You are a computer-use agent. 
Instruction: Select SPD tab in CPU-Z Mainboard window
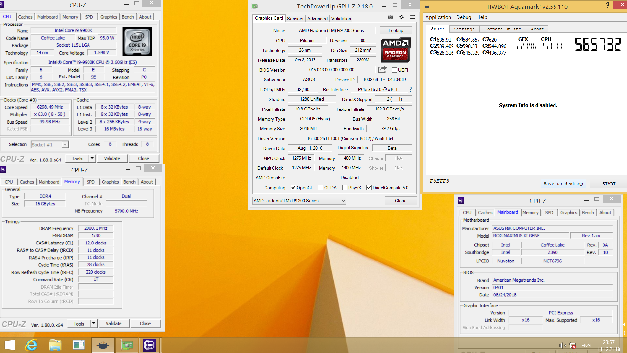click(549, 212)
